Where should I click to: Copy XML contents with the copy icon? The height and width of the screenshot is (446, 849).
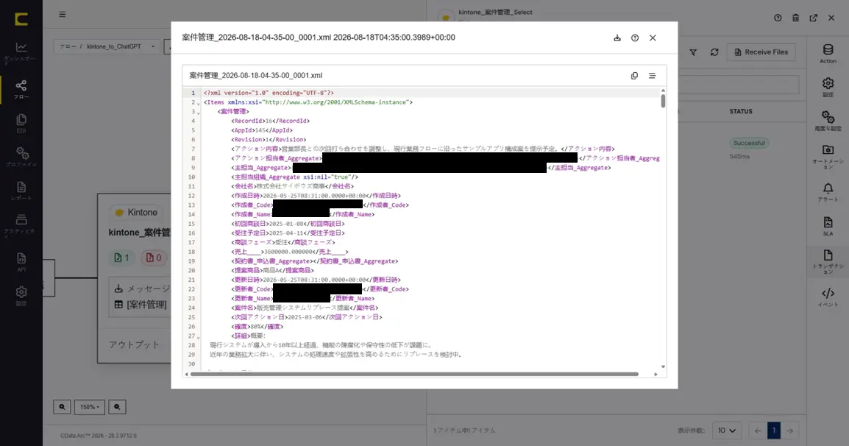point(634,76)
